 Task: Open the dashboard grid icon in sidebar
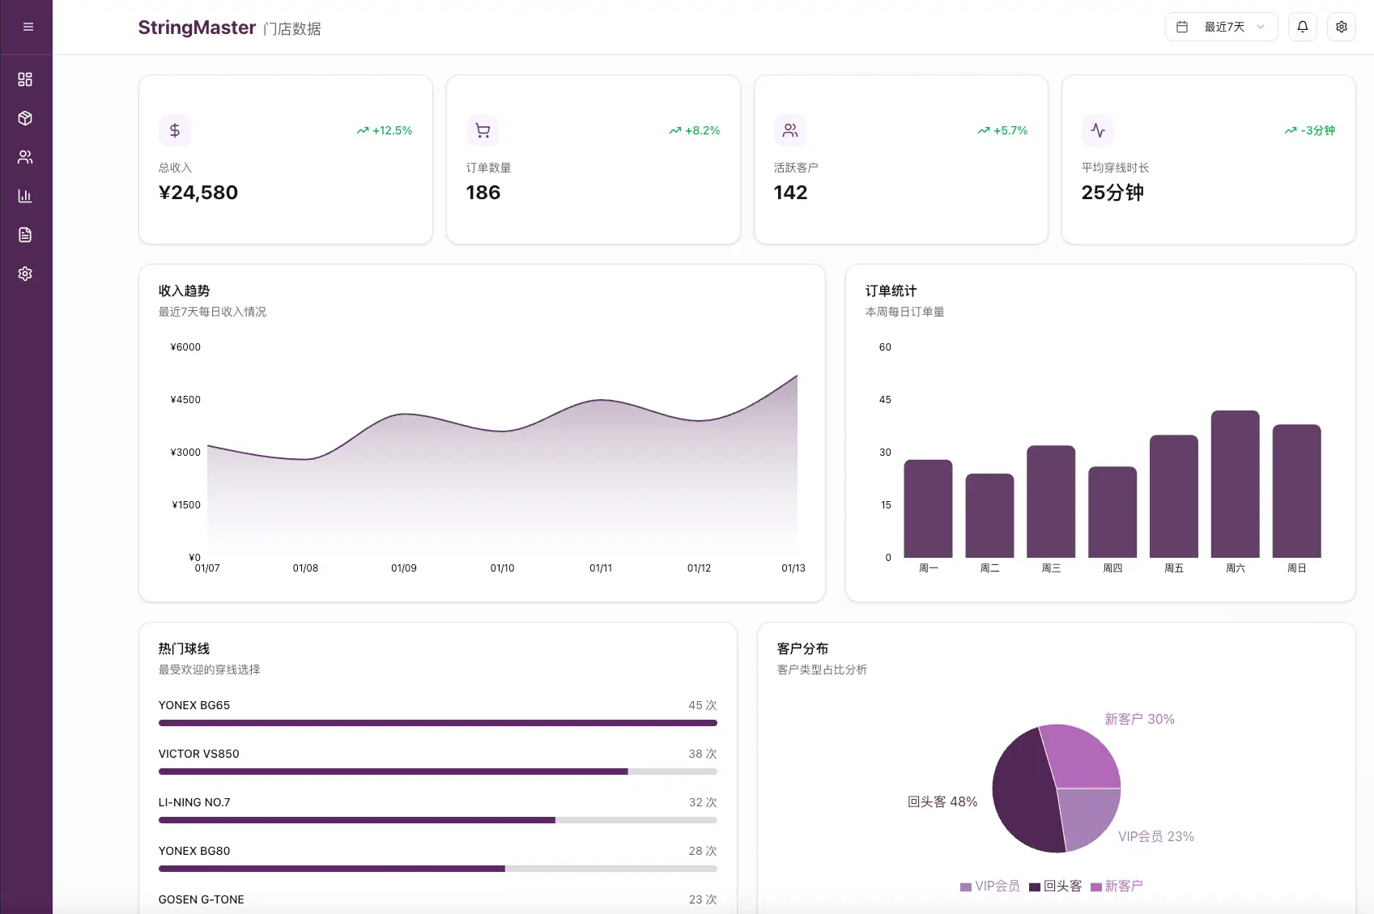pyautogui.click(x=25, y=79)
